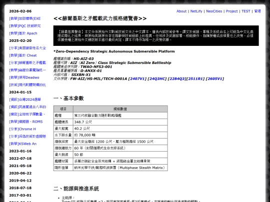Click the 50 節 max speed cell
The image size is (270, 202).
click(120, 155)
